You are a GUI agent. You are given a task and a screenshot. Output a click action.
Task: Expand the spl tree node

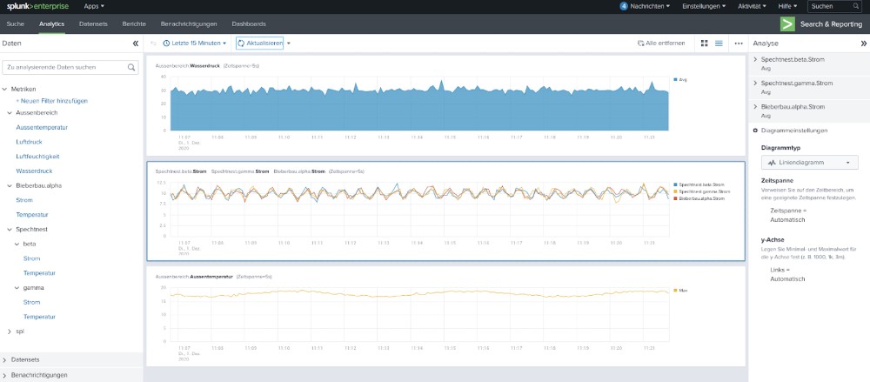coord(10,332)
